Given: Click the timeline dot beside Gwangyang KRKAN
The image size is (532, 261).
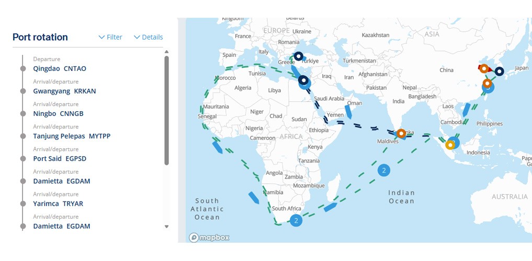Looking at the screenshot, I should click(23, 91).
